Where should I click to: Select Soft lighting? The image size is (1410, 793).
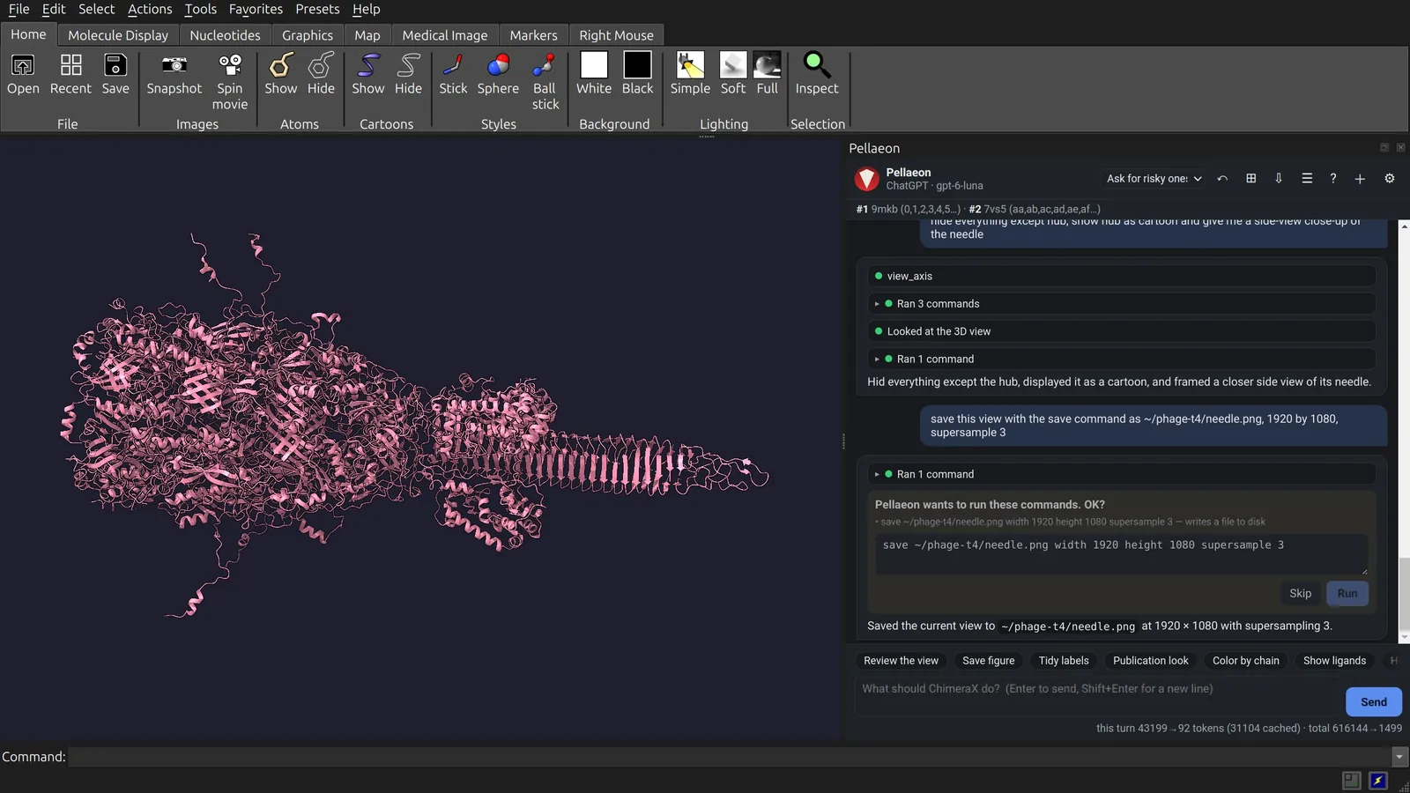(x=733, y=74)
